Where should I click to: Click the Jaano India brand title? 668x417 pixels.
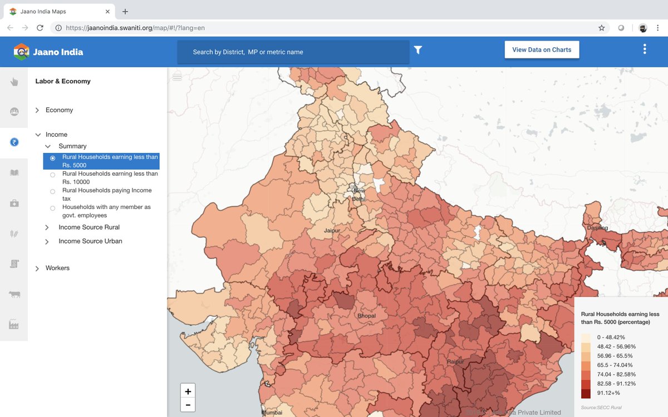(58, 52)
